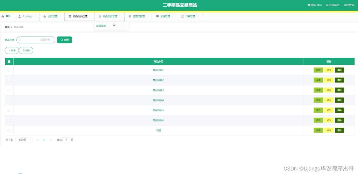
Task: Click the next page arrow in pagination
Action: tap(51, 140)
